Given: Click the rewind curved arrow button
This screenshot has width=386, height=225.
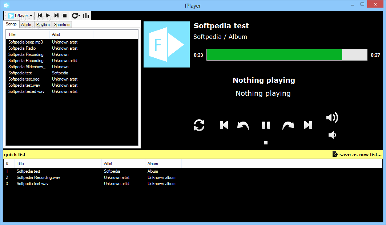Looking at the screenshot, I should pos(243,126).
